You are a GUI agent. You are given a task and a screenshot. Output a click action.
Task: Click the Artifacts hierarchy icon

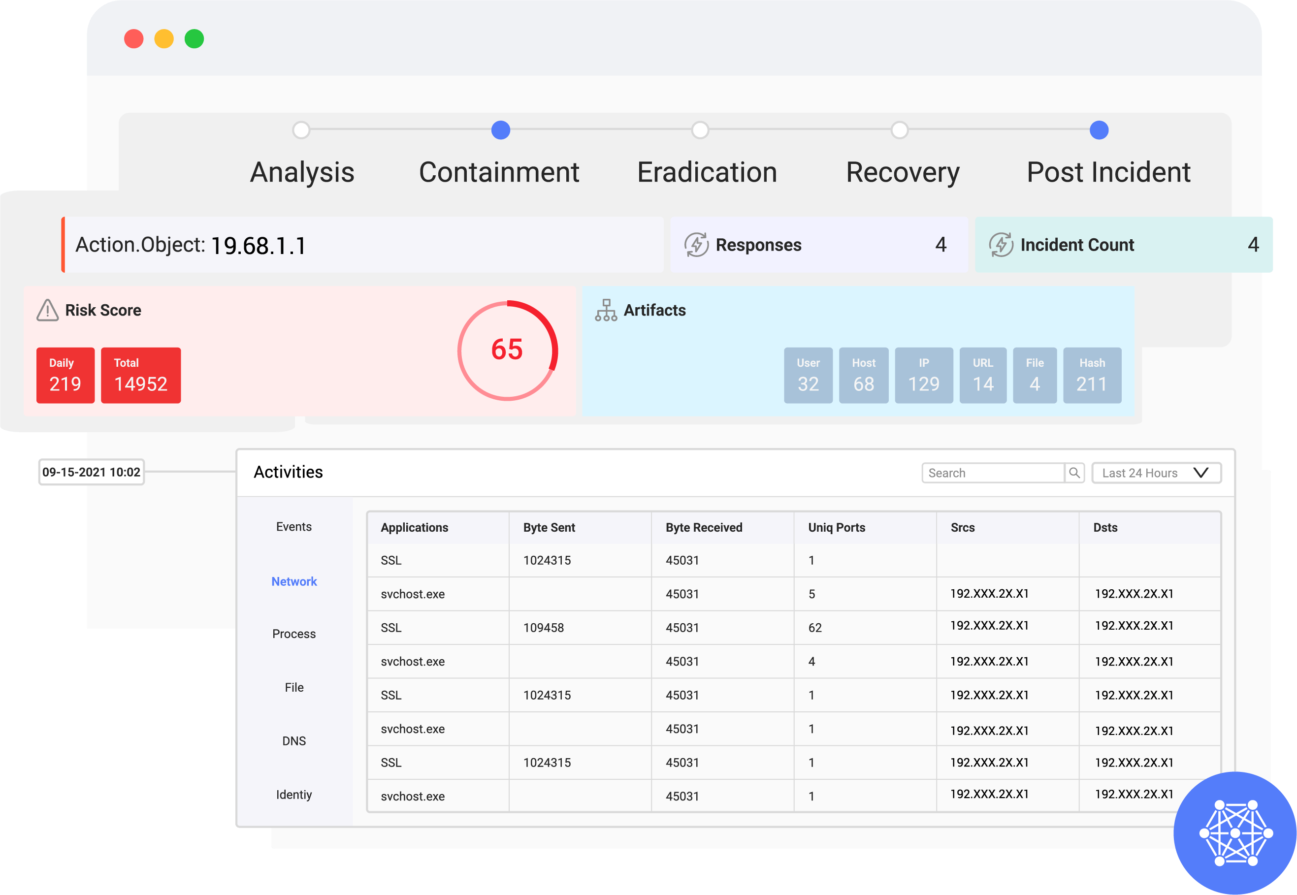607,310
